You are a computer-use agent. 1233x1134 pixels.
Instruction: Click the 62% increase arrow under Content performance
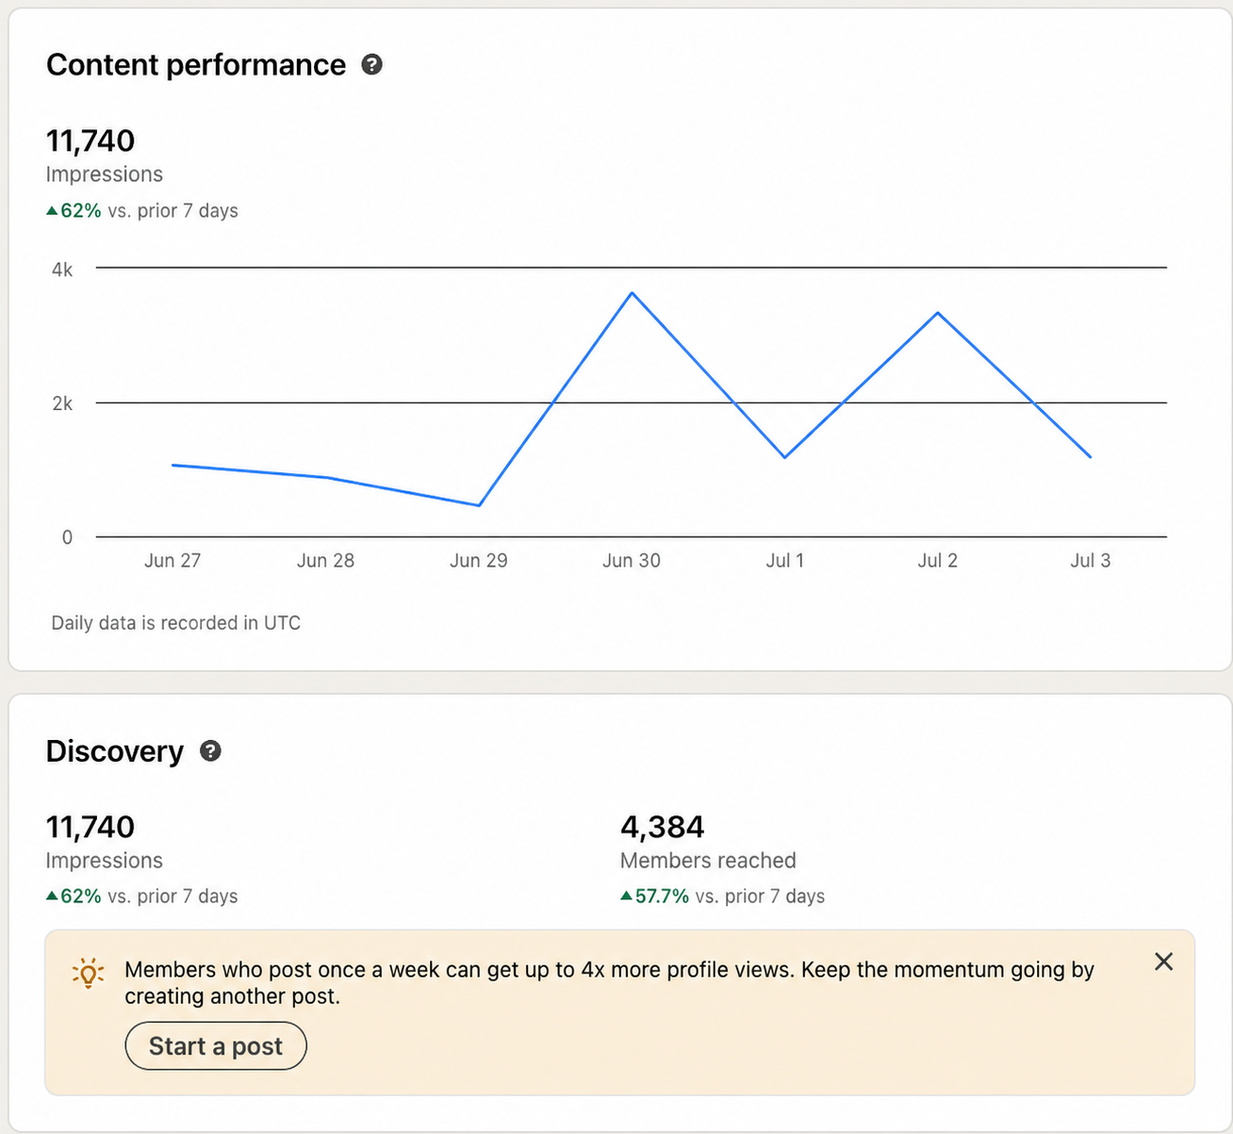[x=52, y=211]
